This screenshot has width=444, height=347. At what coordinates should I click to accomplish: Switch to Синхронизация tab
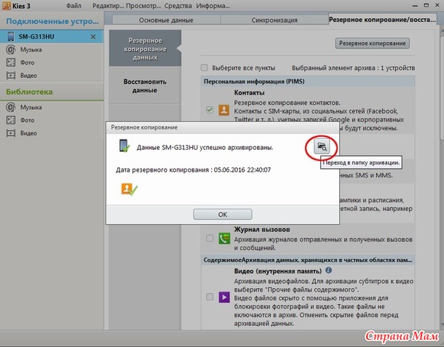(x=274, y=20)
